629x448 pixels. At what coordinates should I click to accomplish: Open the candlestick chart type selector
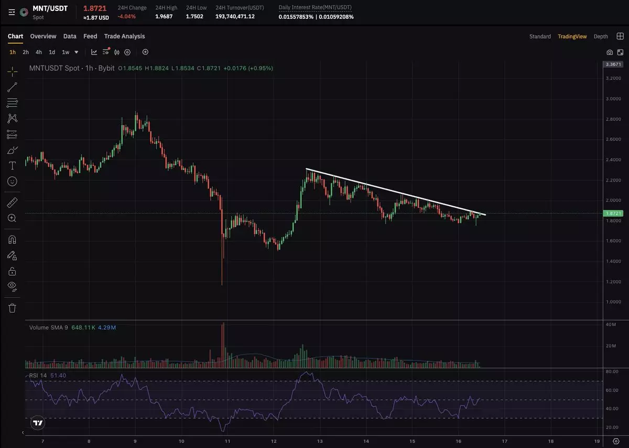point(116,52)
